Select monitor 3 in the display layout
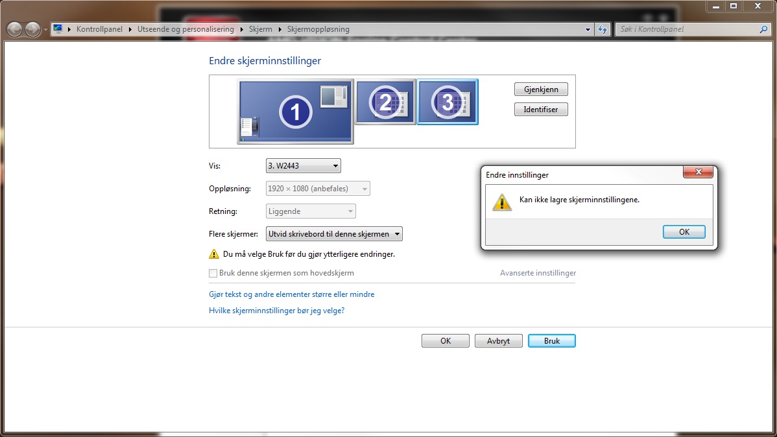 pos(448,102)
